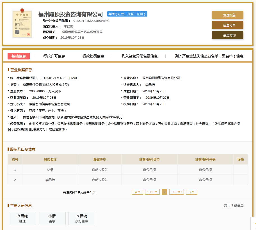The height and width of the screenshot is (230, 256).
Task: Select the 基础信息 tab
Action: [x=19, y=56]
